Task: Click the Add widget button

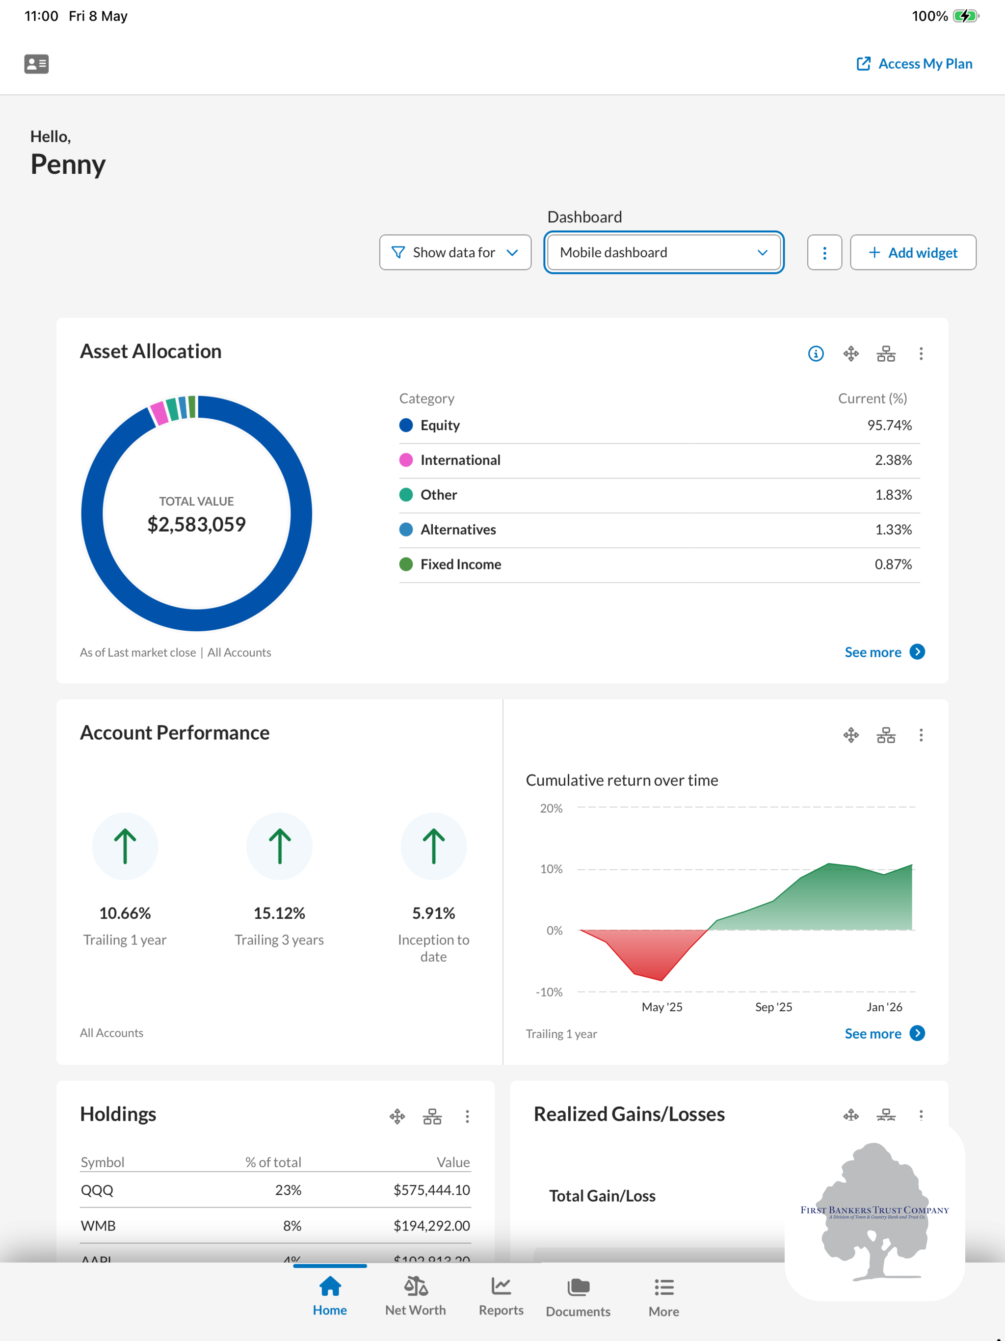Action: [913, 252]
